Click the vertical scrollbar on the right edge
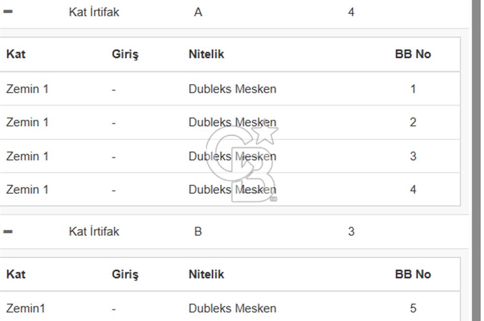Image resolution: width=484 pixels, height=321 pixels. [476, 160]
